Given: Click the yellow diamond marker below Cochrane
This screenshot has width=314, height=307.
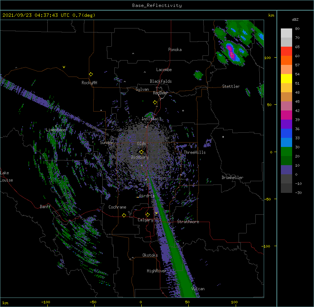Looking at the screenshot, I should coord(124,215).
